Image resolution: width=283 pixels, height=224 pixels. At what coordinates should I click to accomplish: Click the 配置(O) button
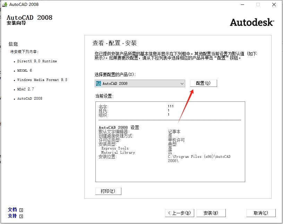(203, 83)
